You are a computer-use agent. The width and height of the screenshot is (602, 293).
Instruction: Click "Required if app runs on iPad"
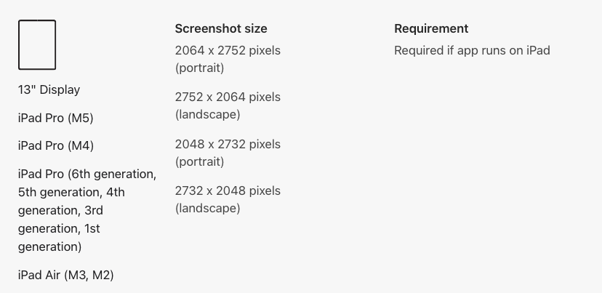pos(472,51)
